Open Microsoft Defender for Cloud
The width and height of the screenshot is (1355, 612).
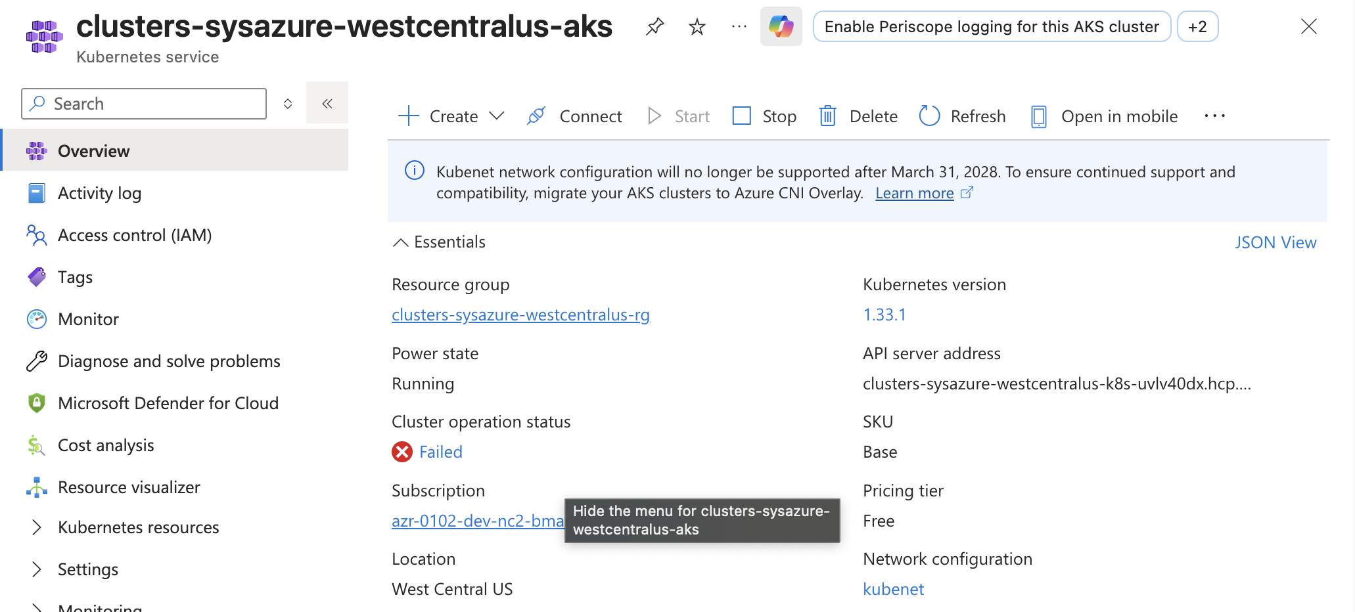click(x=168, y=403)
